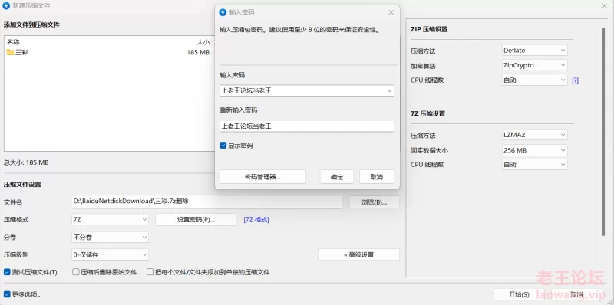Click the 重新输入密码 input field
614x305 pixels.
(306, 126)
